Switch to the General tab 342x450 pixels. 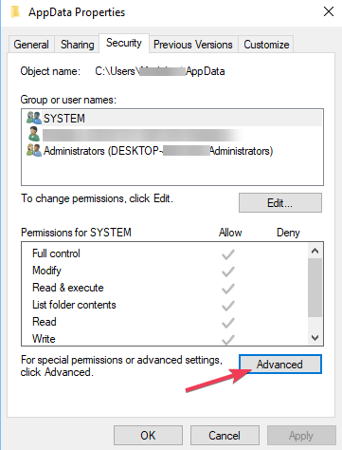pyautogui.click(x=31, y=45)
